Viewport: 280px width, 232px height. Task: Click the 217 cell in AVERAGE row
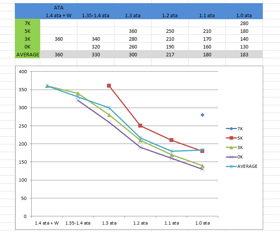(169, 54)
